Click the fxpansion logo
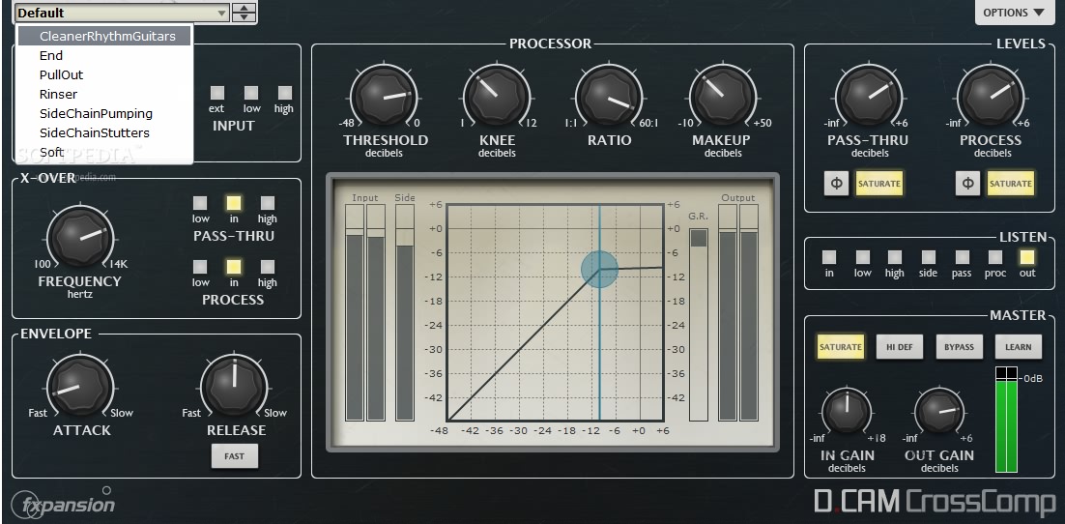The image size is (1065, 524). pyautogui.click(x=63, y=503)
